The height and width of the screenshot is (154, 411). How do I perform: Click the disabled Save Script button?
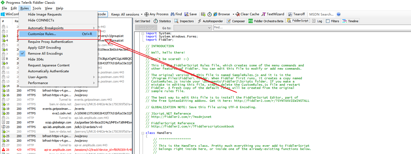coord(146,27)
